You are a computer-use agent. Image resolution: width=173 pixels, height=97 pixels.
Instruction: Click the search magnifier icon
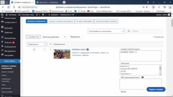click(x=129, y=31)
